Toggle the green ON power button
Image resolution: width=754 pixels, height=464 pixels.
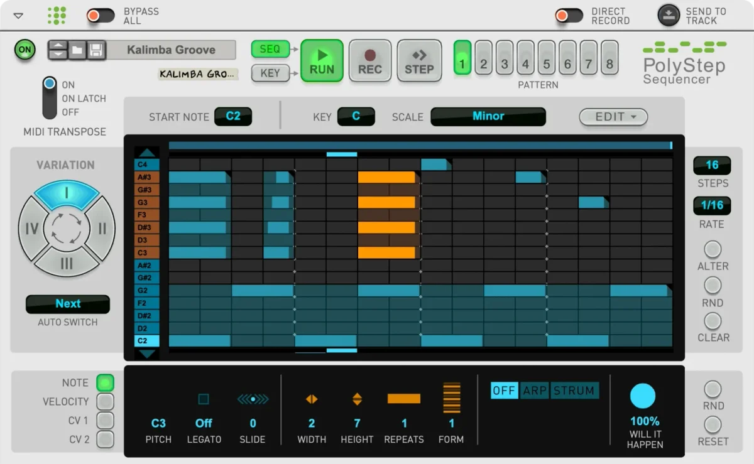point(25,50)
